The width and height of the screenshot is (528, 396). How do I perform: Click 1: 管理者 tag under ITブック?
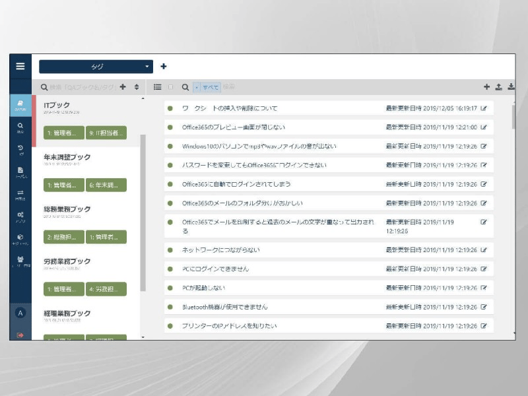click(64, 133)
